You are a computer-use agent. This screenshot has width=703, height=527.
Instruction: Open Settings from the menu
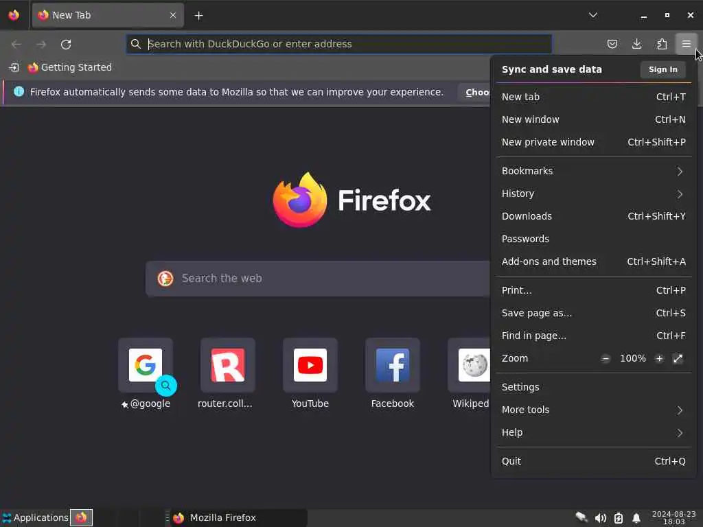[594, 387]
